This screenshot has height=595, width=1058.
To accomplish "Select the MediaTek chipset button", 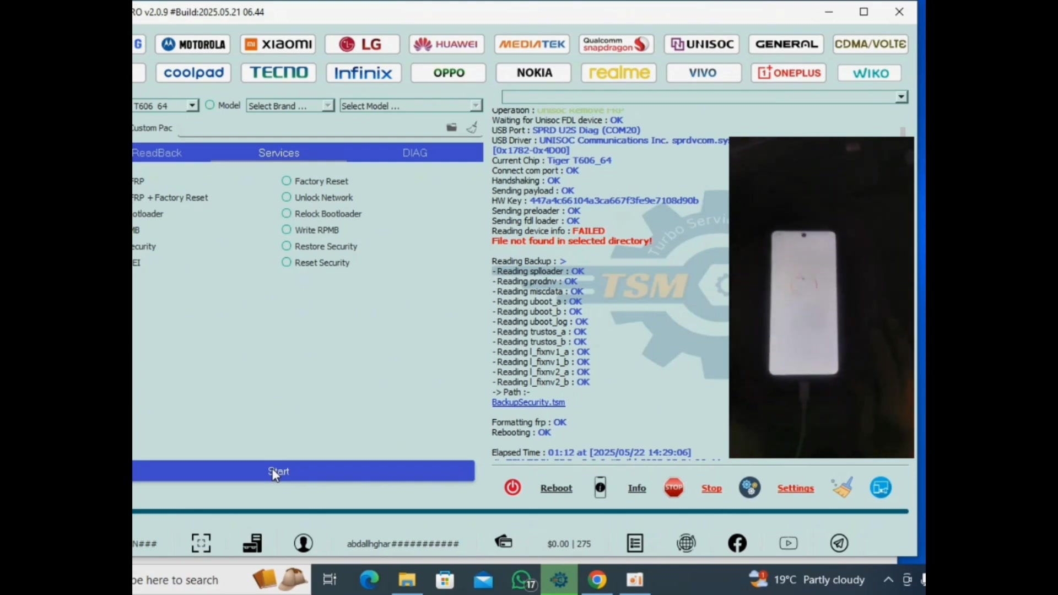I will pos(532,44).
